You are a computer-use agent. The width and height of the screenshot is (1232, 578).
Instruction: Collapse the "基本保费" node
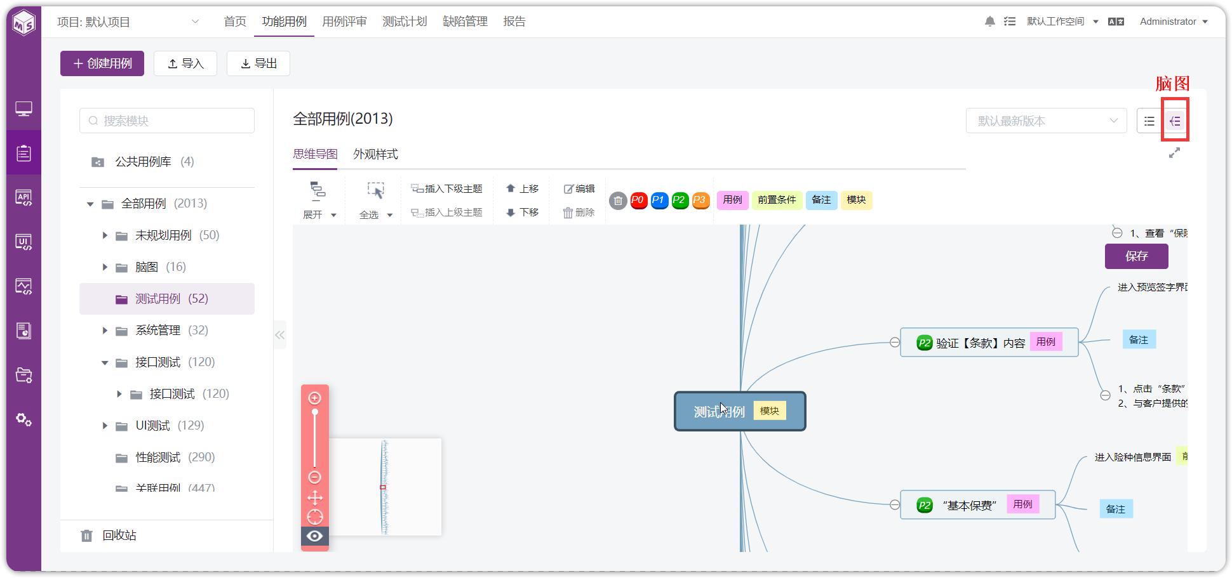coord(895,505)
